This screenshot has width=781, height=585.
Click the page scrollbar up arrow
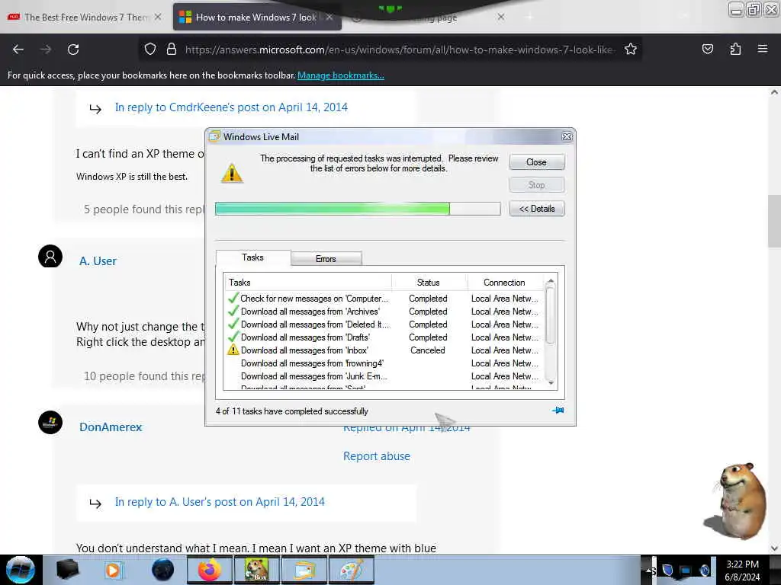(x=774, y=92)
